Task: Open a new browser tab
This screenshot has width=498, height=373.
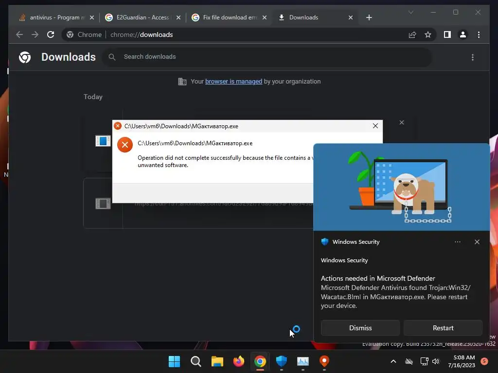Action: (x=369, y=17)
